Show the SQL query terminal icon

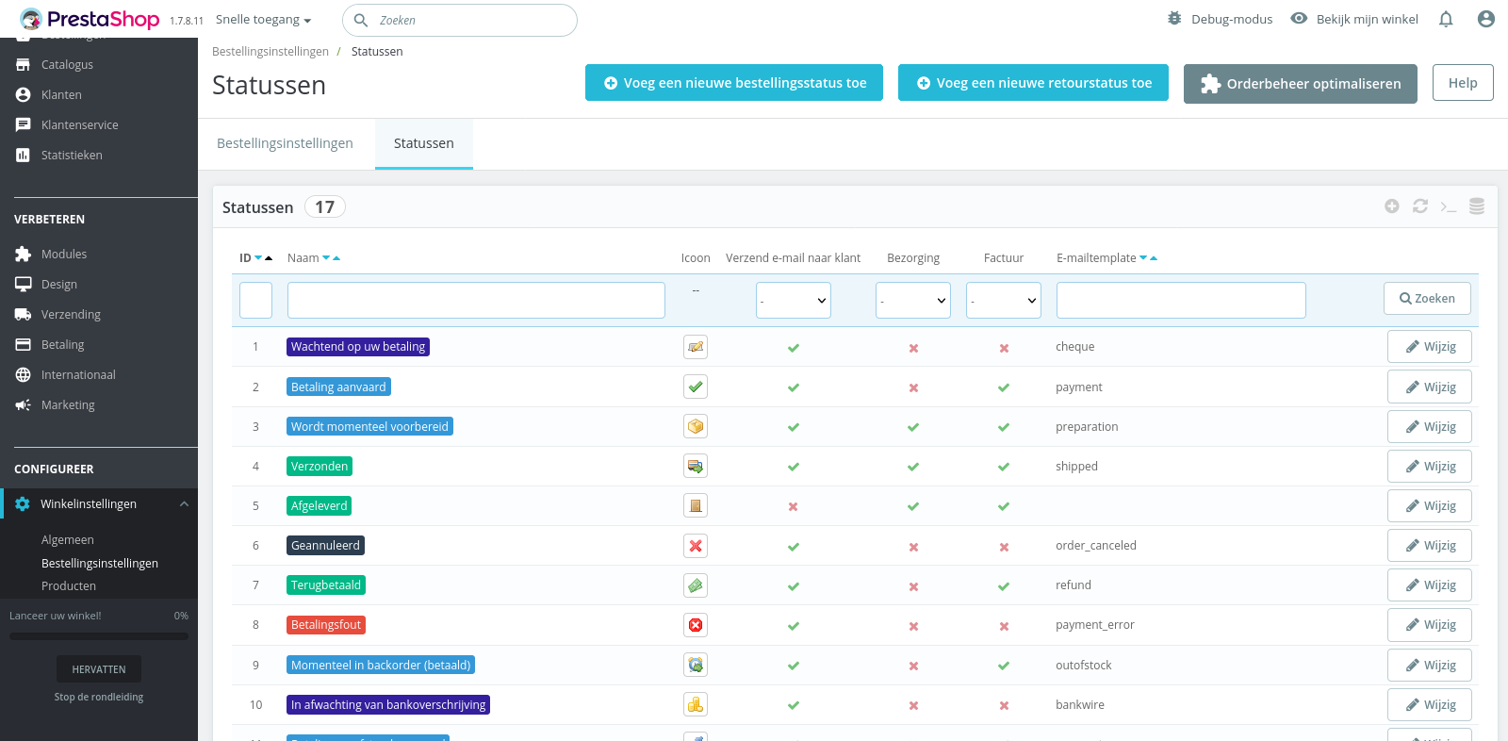click(x=1449, y=206)
